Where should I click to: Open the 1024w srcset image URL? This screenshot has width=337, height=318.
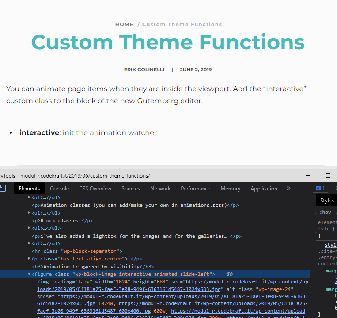tap(173, 300)
